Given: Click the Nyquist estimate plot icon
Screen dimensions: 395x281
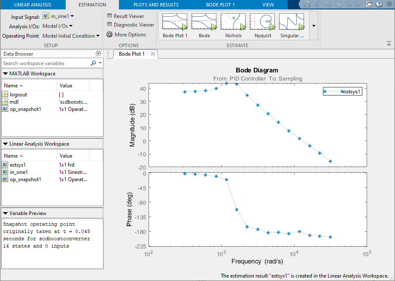Looking at the screenshot, I should 262,22.
